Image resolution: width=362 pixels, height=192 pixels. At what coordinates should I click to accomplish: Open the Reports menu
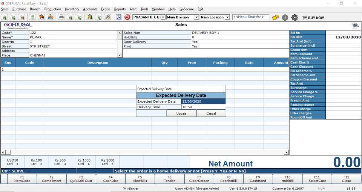click(120, 9)
